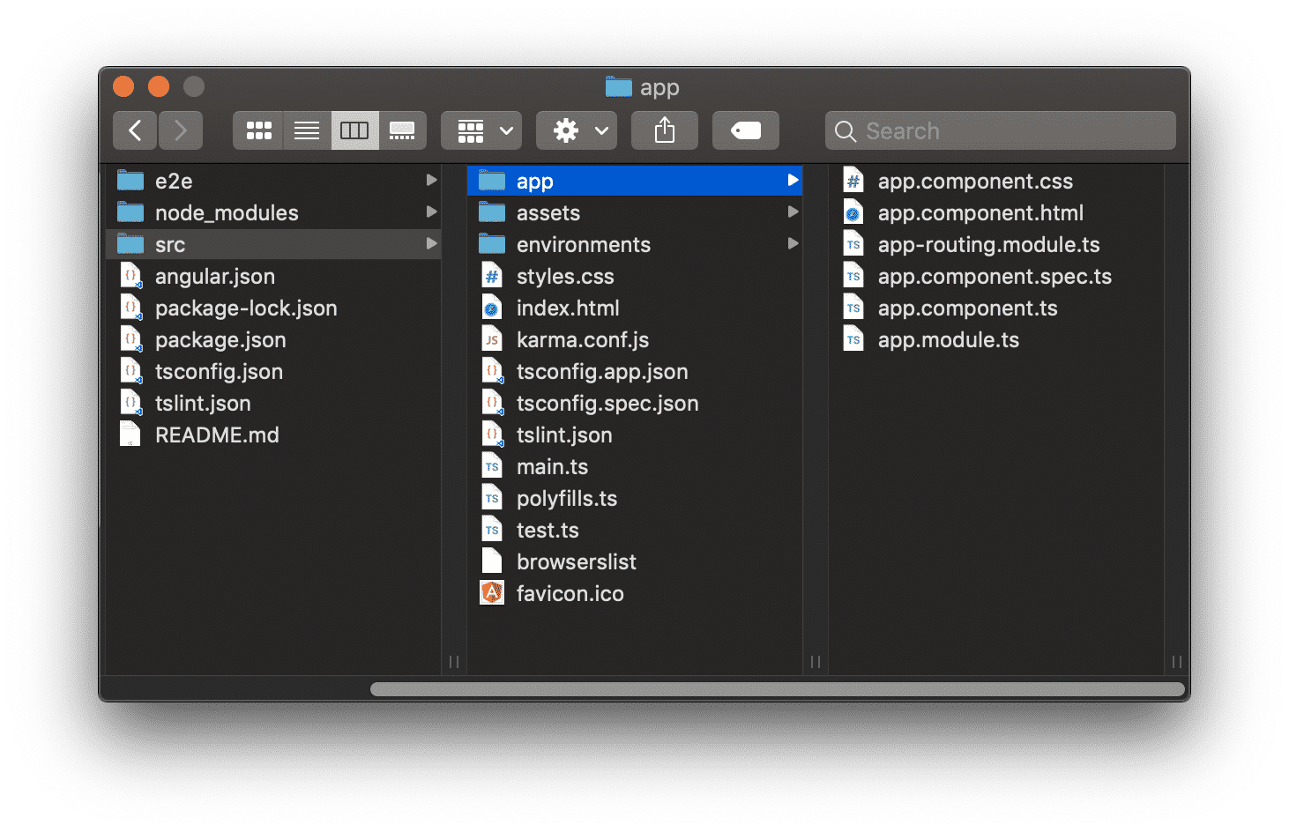The height and width of the screenshot is (832, 1289).
Task: Switch to icon view in toolbar
Action: click(x=258, y=131)
